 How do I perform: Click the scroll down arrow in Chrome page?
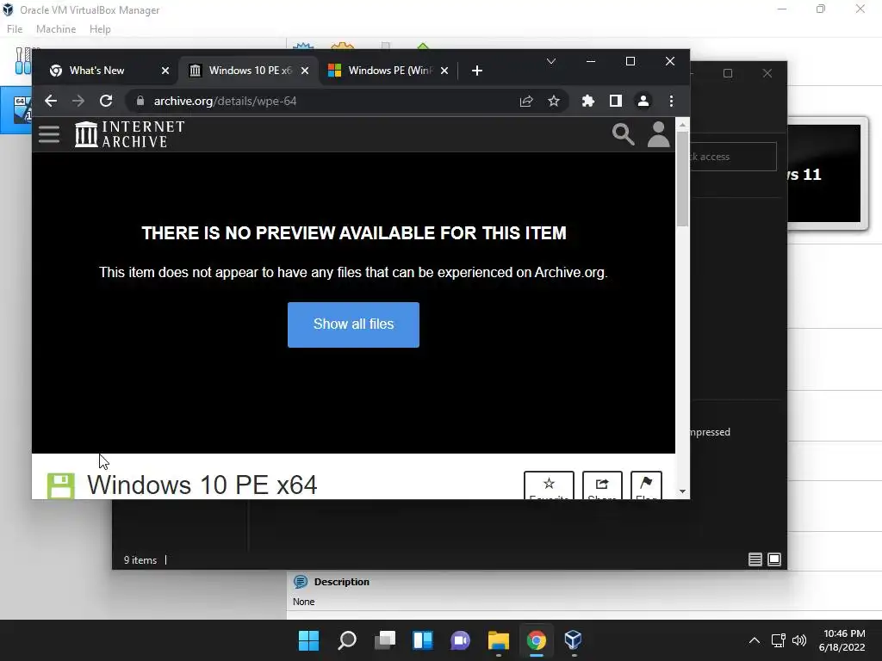pos(682,491)
